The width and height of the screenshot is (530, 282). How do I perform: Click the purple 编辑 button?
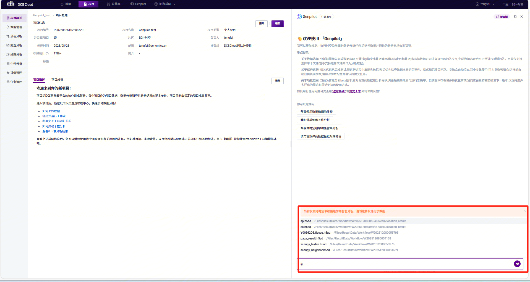[x=277, y=23]
